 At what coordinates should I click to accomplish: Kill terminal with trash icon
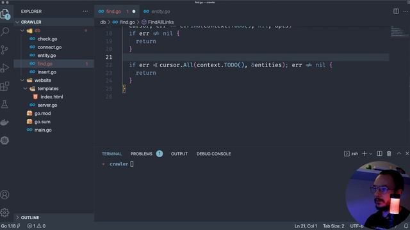[389, 153]
